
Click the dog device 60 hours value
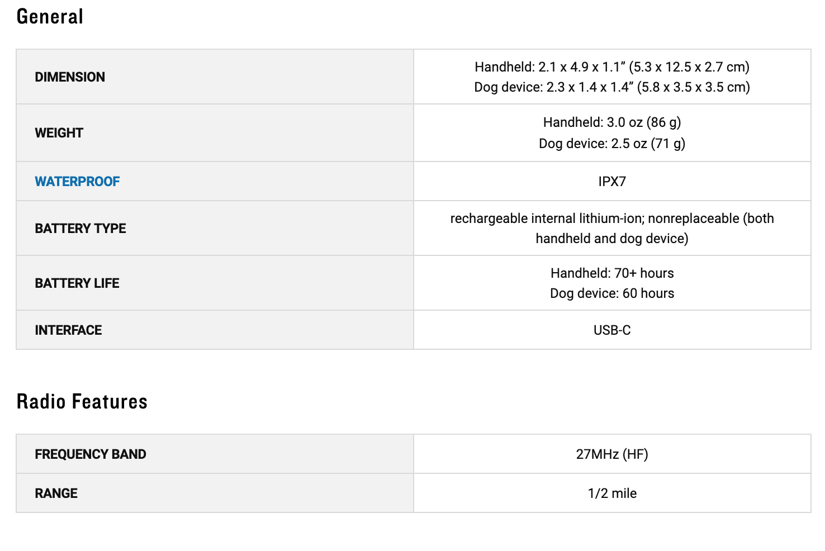[611, 293]
